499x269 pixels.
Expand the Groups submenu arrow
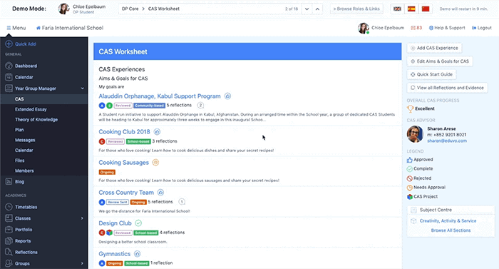click(82, 263)
